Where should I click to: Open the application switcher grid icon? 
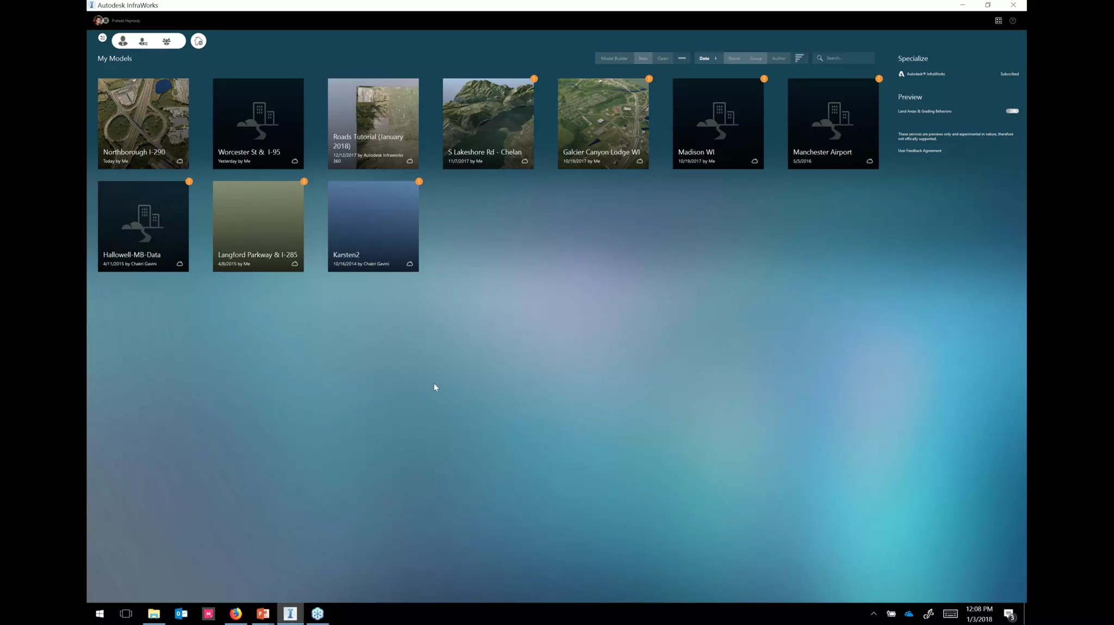[x=998, y=21]
